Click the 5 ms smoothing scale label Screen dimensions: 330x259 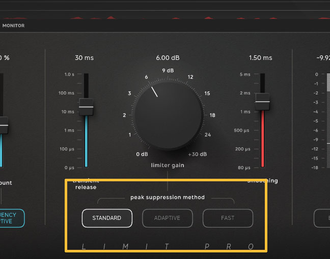coord(245,74)
